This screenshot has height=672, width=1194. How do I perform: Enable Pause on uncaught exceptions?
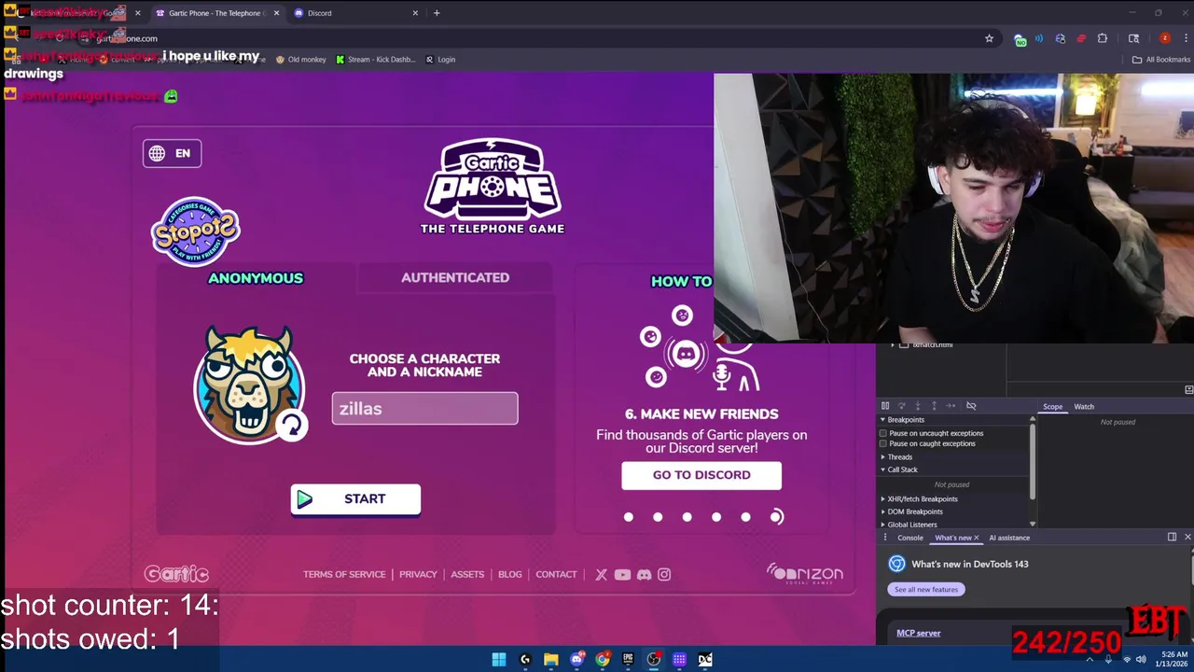(x=883, y=433)
